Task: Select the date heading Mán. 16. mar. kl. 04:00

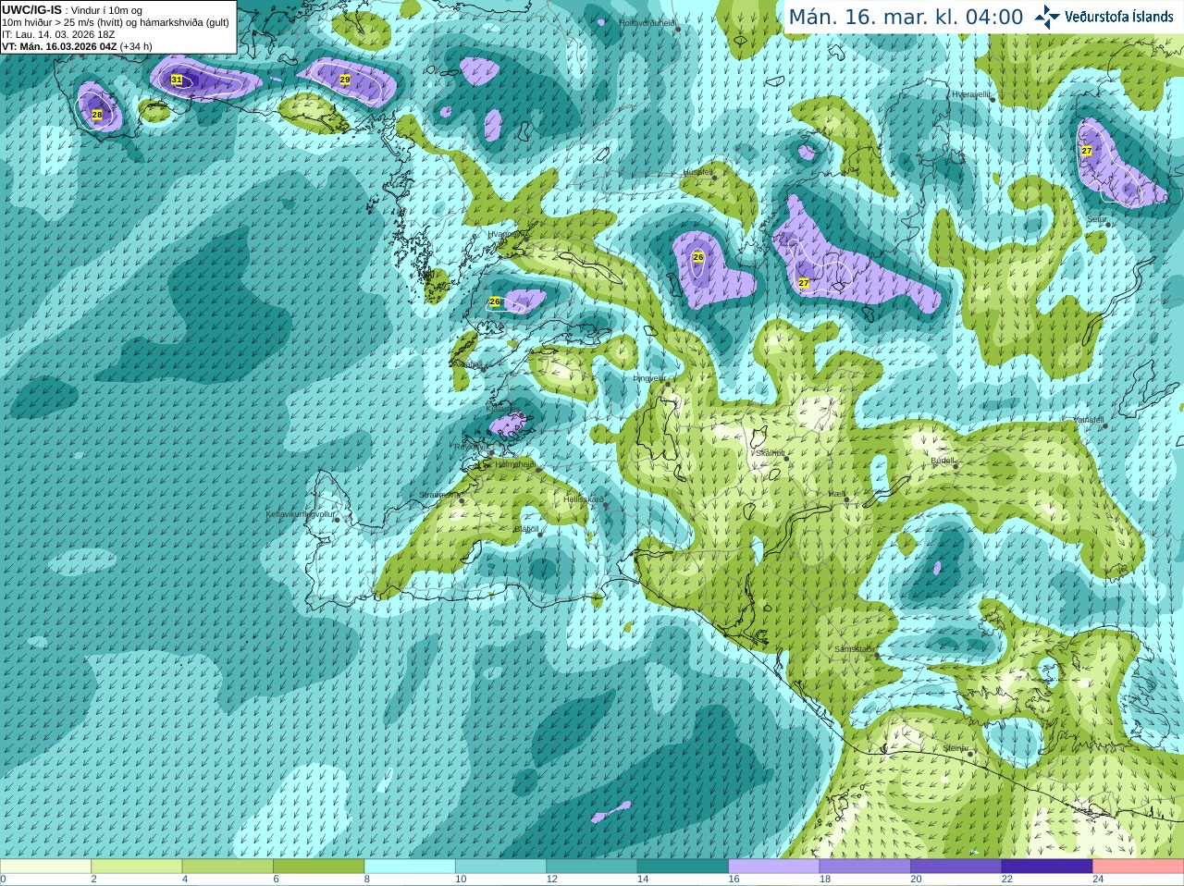Action: click(x=906, y=18)
